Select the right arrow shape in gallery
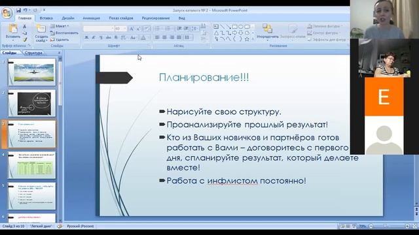Screen dimensions: 419x235 234,33
